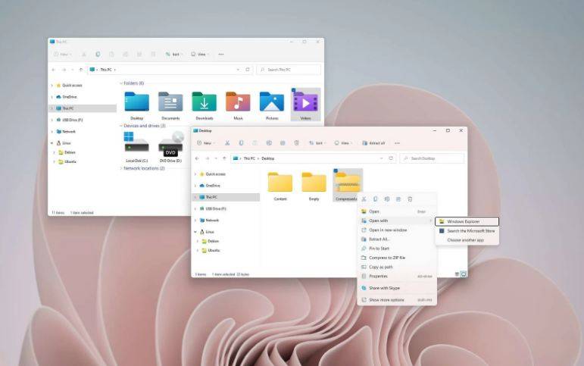Open the Music folder icon in This PC
The width and height of the screenshot is (584, 366).
[238, 102]
